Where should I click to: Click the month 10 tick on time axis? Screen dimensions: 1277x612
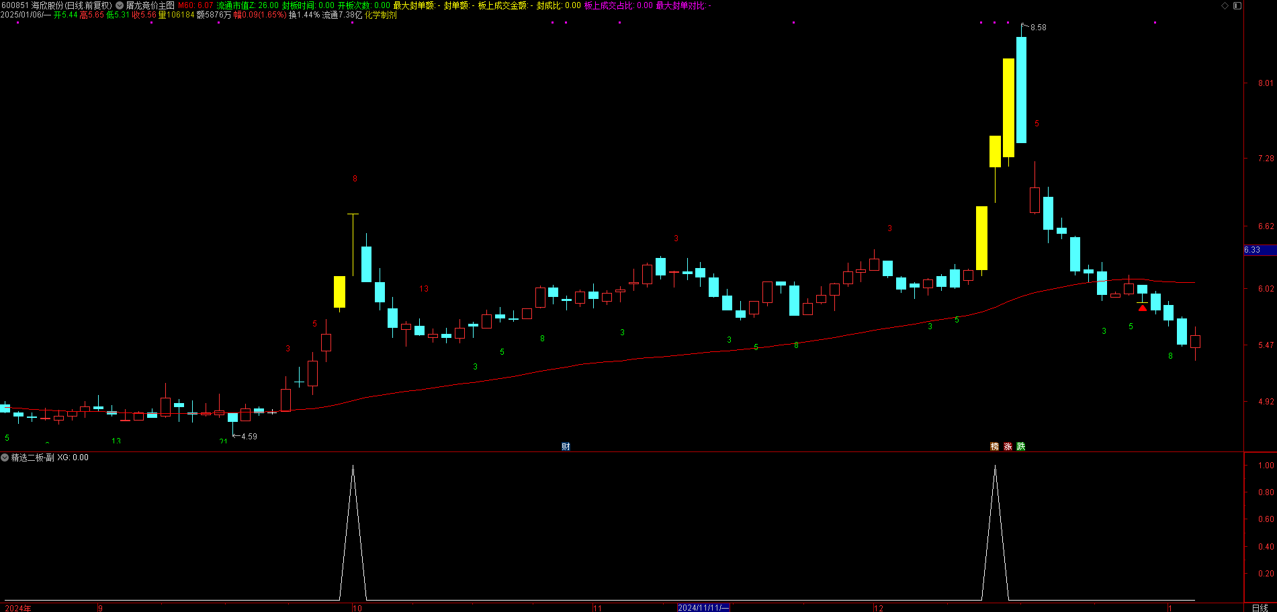(357, 608)
